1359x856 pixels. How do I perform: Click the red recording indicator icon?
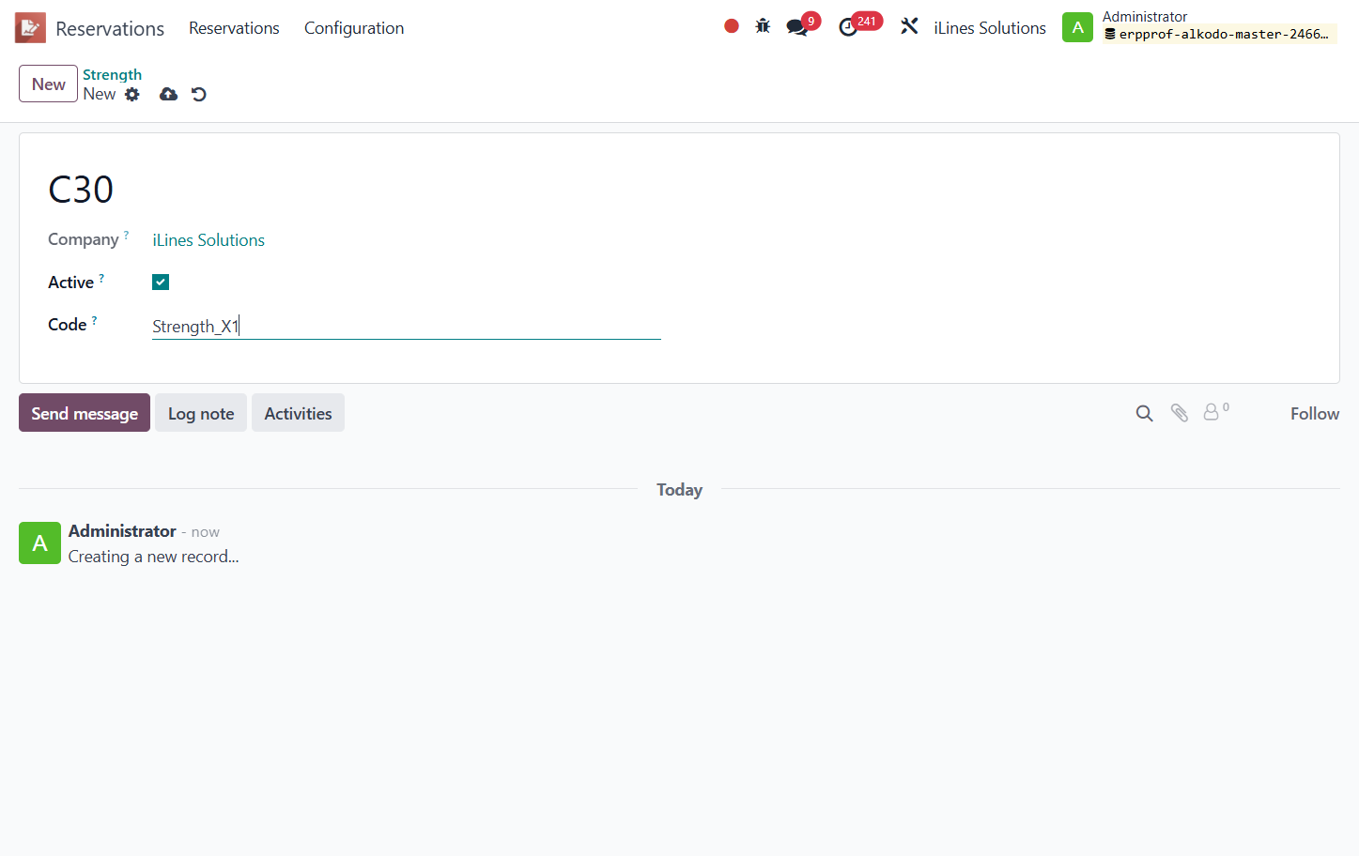tap(732, 26)
